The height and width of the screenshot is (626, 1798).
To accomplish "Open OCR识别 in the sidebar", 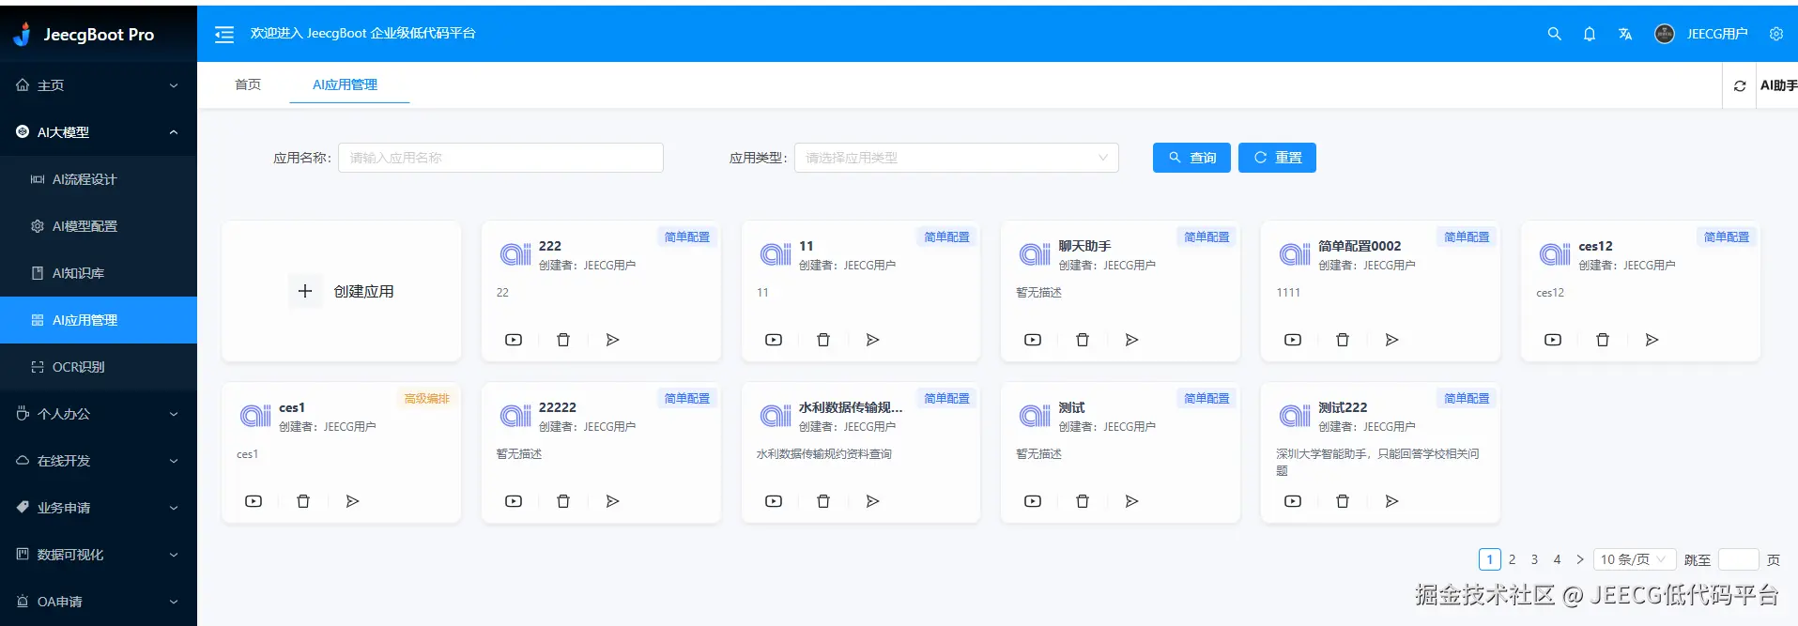I will tap(99, 367).
